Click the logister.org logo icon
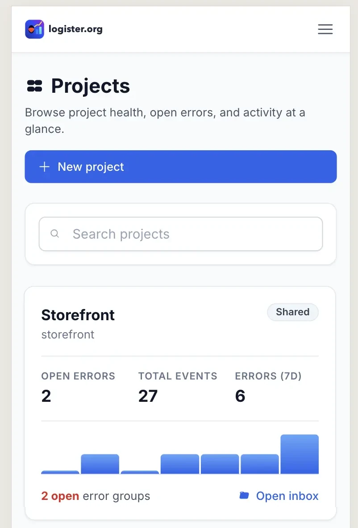This screenshot has width=358, height=528. point(34,29)
